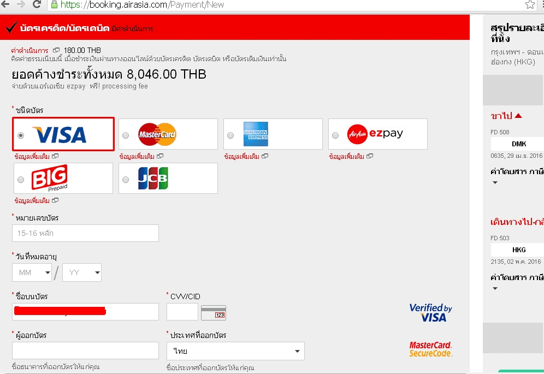The height and width of the screenshot is (374, 544).
Task: Click the DMK airport code box
Action: (517, 144)
